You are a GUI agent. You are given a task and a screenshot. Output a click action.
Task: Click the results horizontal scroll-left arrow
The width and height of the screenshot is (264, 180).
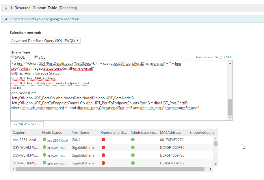[13, 169]
